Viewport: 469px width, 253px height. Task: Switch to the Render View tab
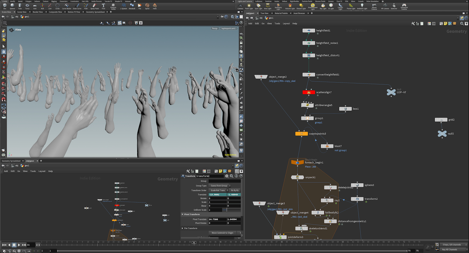click(38, 12)
